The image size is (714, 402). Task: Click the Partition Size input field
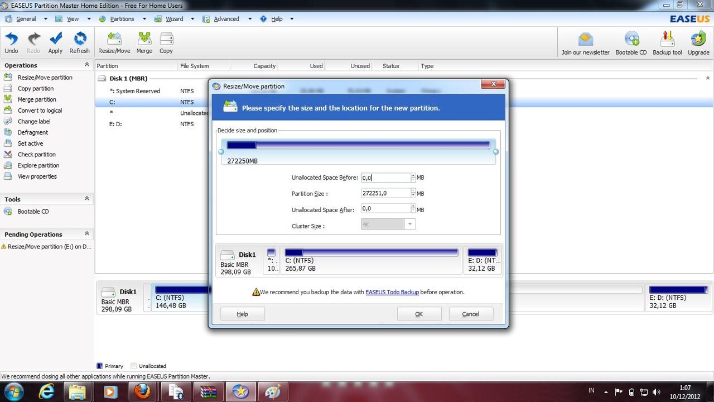point(385,193)
